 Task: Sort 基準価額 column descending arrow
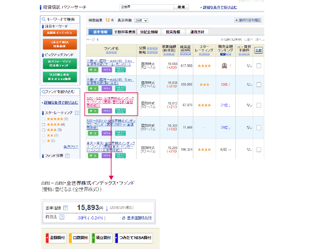[x=172, y=54]
